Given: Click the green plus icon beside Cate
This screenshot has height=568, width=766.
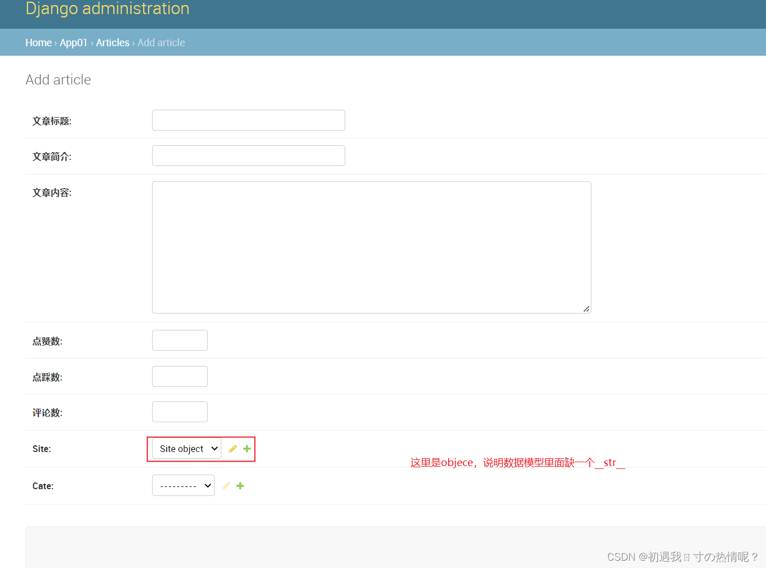Looking at the screenshot, I should pyautogui.click(x=240, y=486).
